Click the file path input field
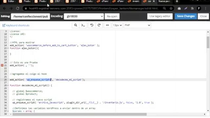Image resolution: width=210 pixels, height=118 pixels. [31, 16]
